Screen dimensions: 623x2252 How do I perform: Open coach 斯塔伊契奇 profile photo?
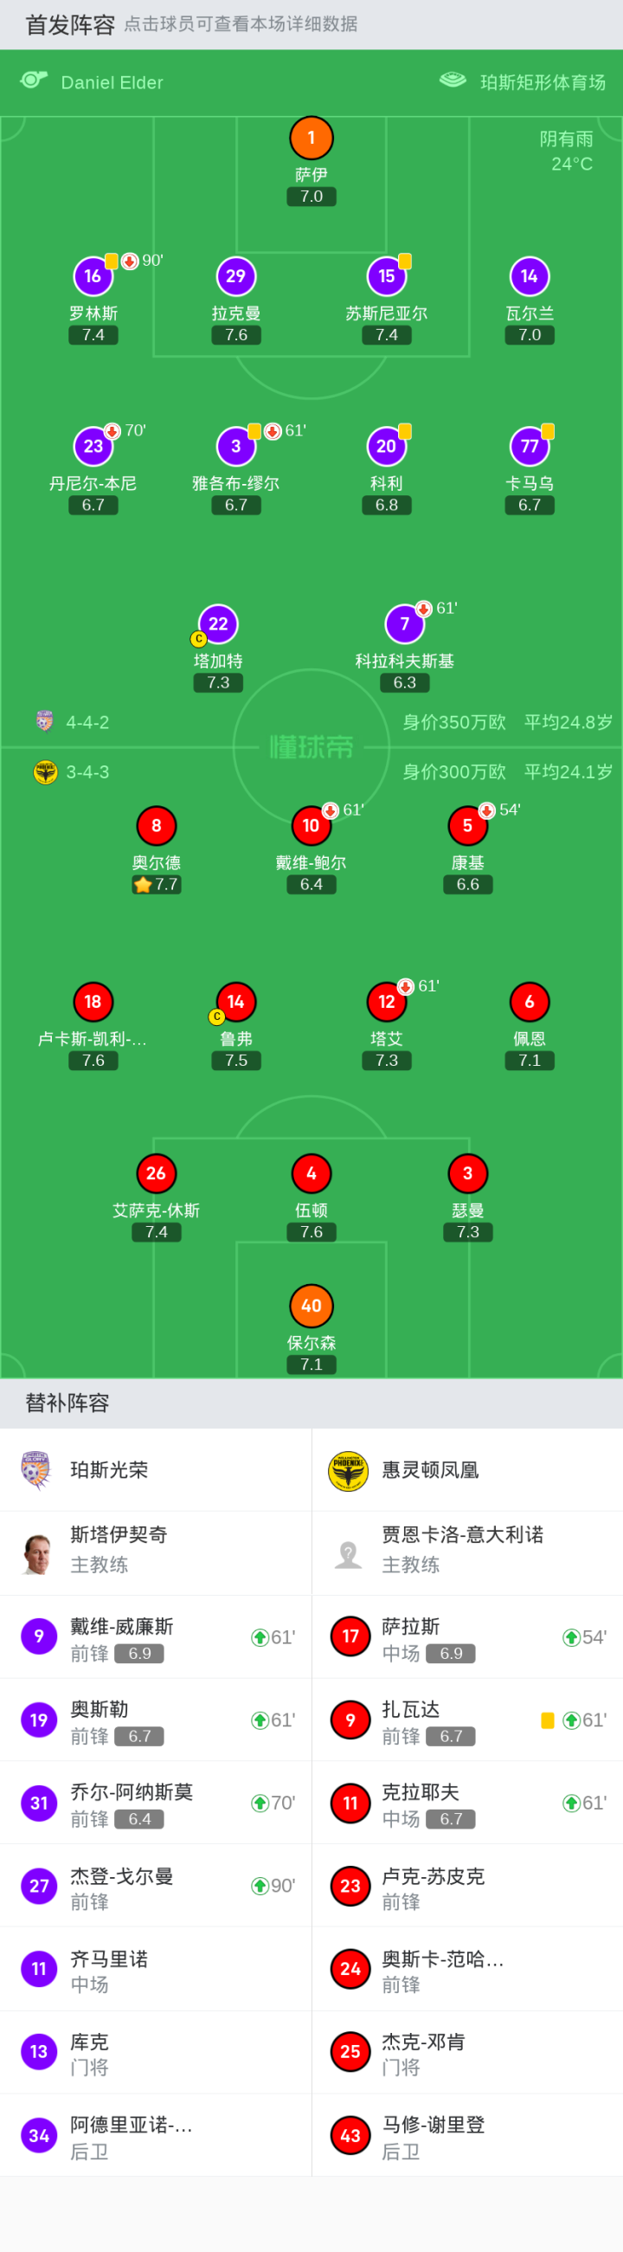(x=35, y=1552)
